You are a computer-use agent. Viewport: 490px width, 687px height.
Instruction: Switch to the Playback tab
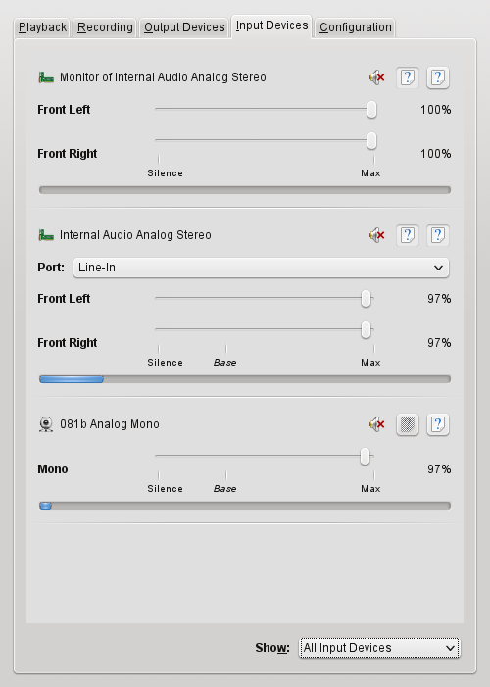[42, 27]
